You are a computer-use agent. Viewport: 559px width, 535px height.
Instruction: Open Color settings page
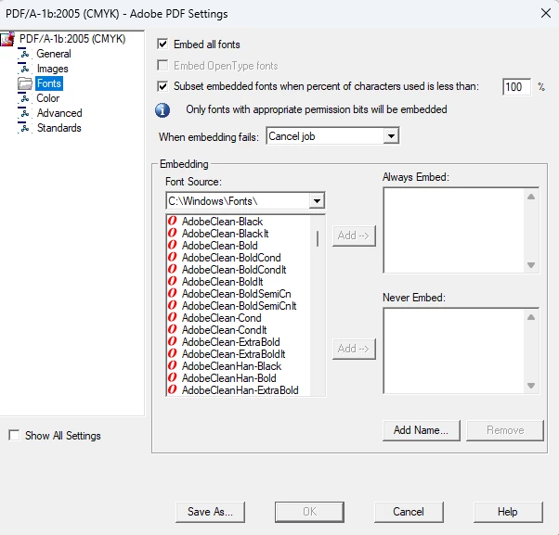tap(48, 98)
